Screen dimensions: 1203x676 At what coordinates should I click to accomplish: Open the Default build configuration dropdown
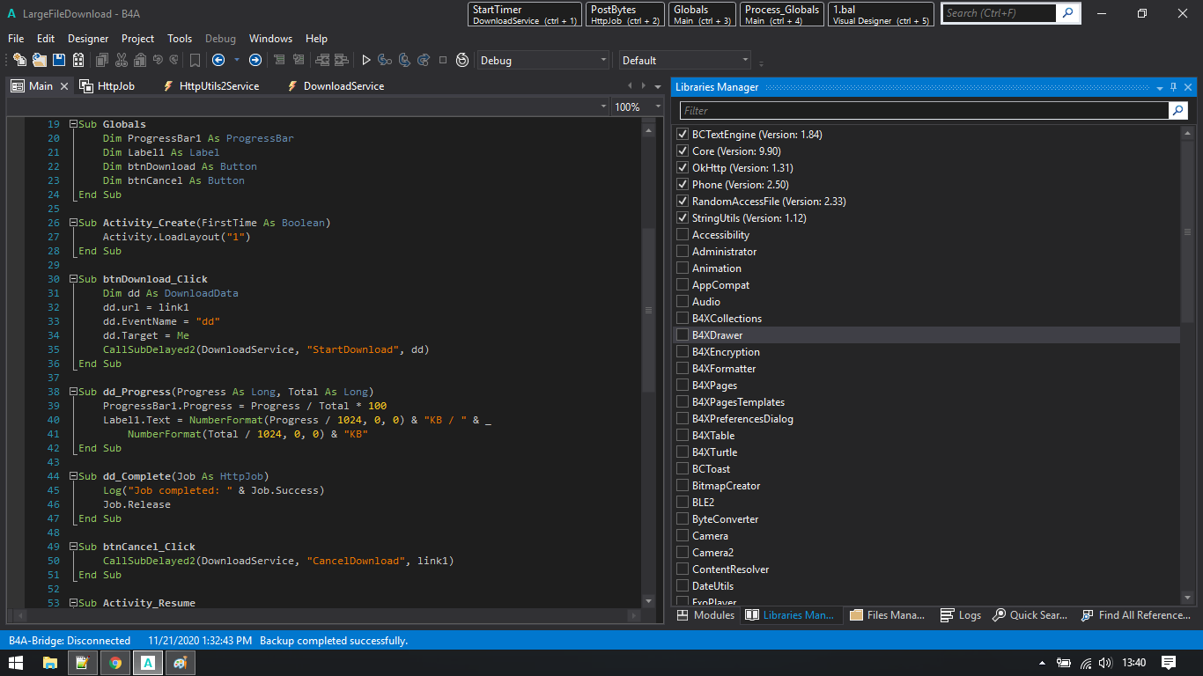point(685,60)
